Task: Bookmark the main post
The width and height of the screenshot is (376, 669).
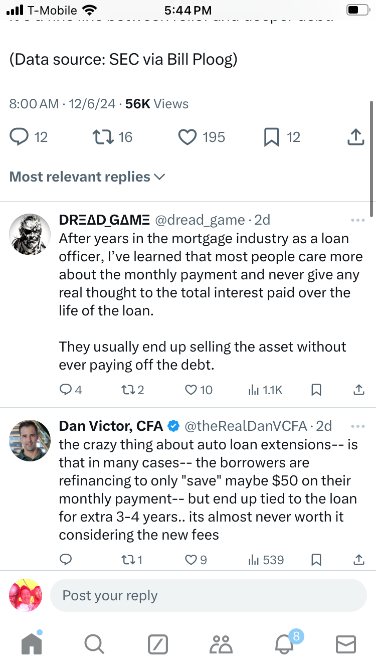Action: click(x=271, y=137)
